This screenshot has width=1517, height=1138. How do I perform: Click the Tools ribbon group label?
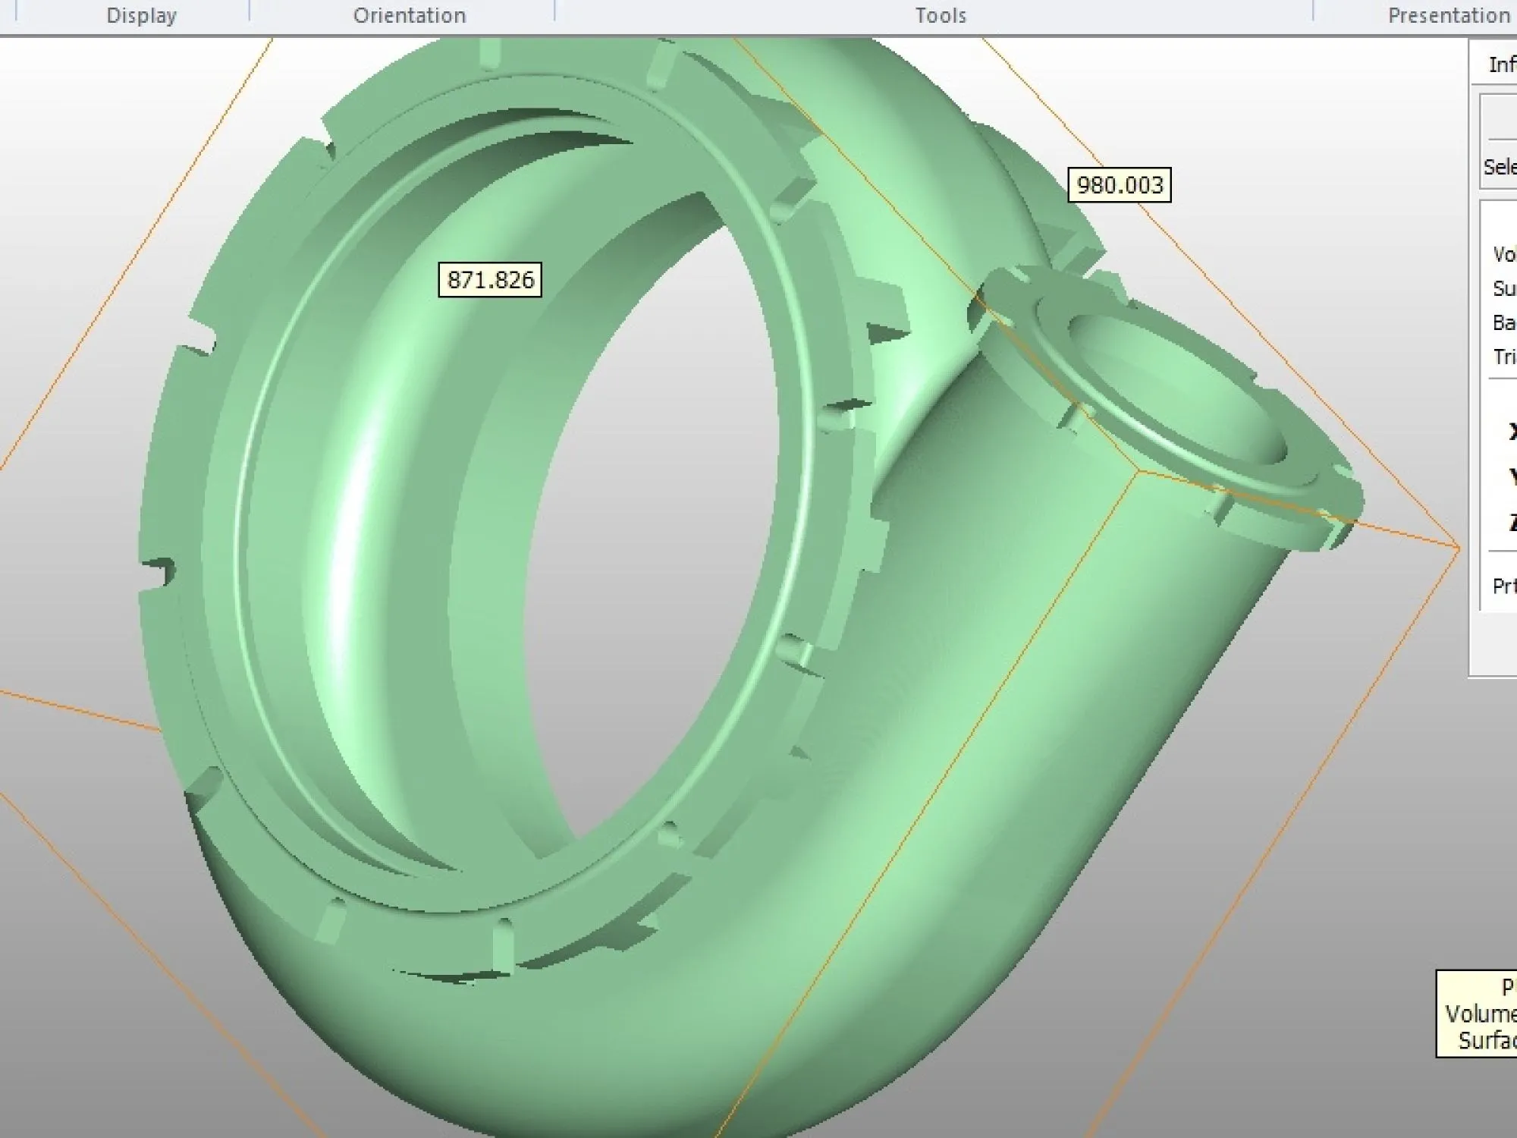940,15
